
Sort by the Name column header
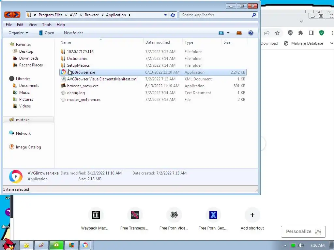pos(100,42)
